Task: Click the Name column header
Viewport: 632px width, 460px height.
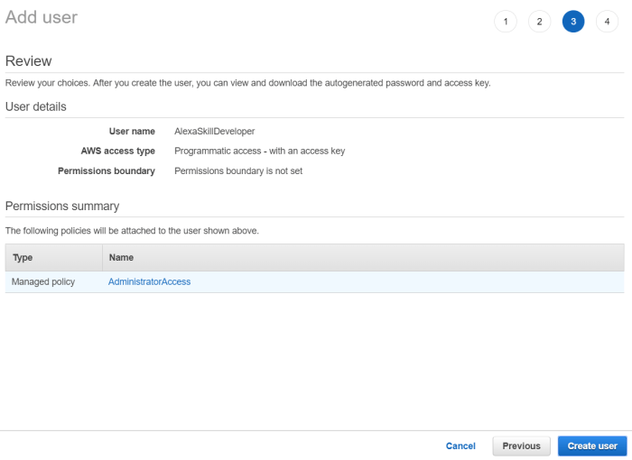Action: (x=121, y=258)
